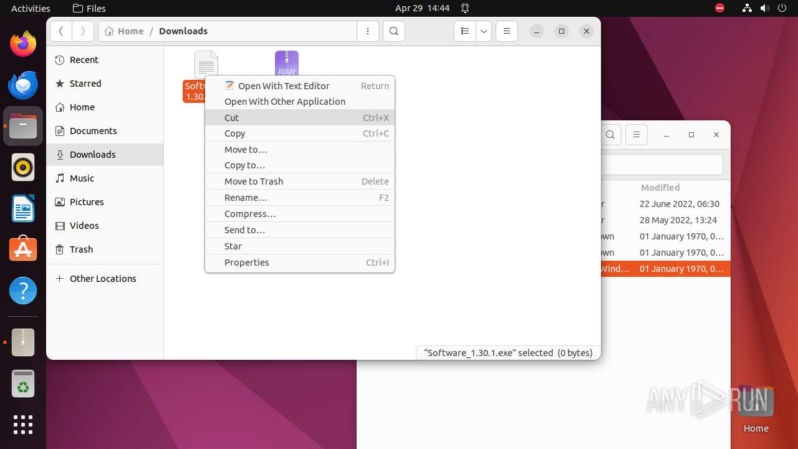Viewport: 798px width, 449px height.
Task: Select the RAR archive file icon
Action: pos(287,64)
